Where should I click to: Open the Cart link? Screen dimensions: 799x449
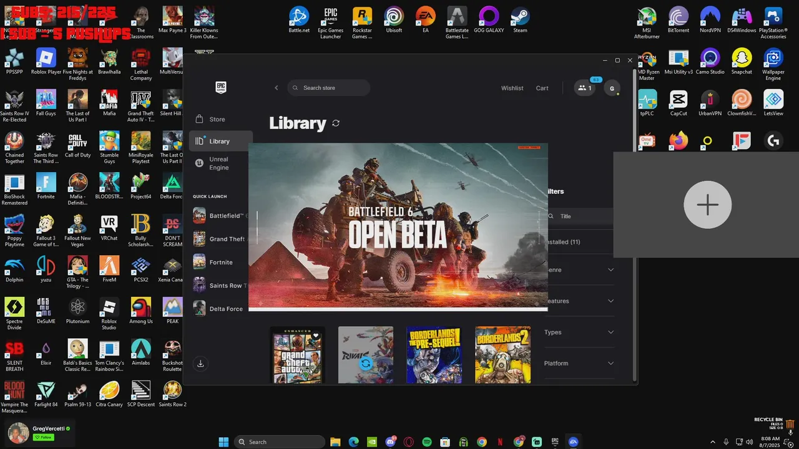point(542,88)
